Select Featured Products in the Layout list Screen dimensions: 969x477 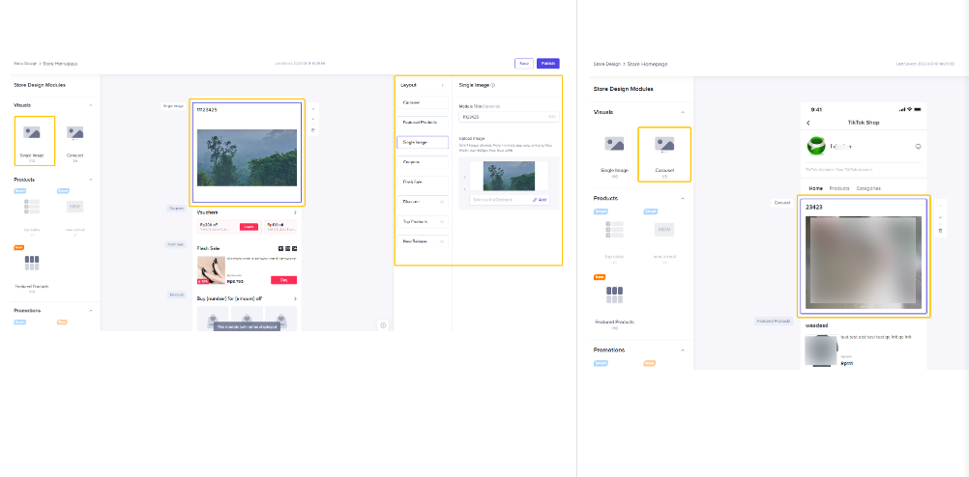[423, 123]
